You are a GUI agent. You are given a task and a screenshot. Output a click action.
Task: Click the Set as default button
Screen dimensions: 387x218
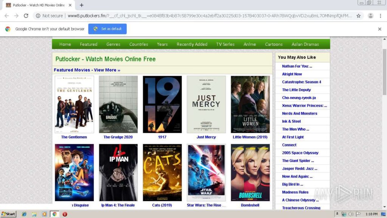click(107, 29)
